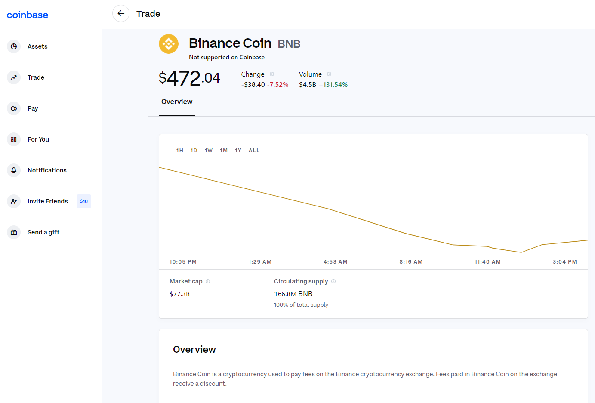Click the BNB ticker symbol
Image resolution: width=595 pixels, height=403 pixels.
click(x=289, y=44)
